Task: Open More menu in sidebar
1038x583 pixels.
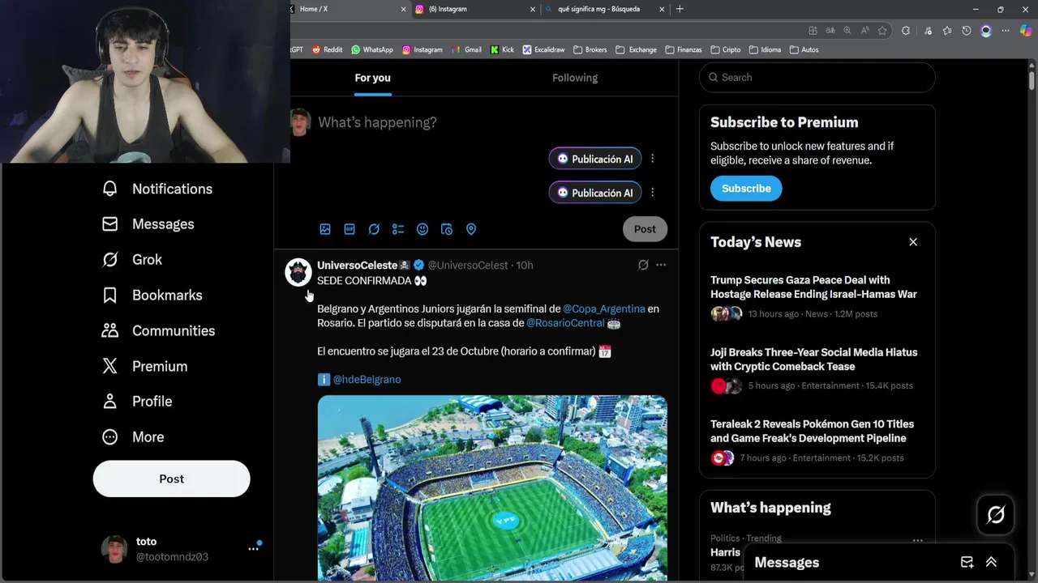Action: tap(133, 437)
